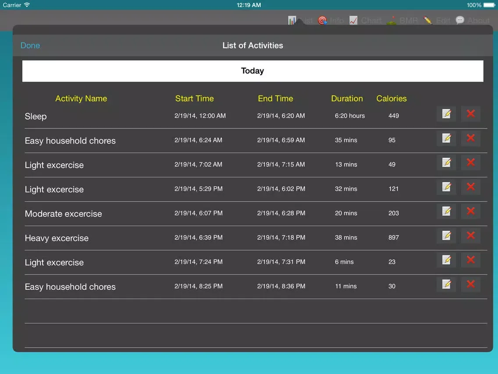Open the BMR tab in the toolbar
This screenshot has width=498, height=374.
point(402,21)
